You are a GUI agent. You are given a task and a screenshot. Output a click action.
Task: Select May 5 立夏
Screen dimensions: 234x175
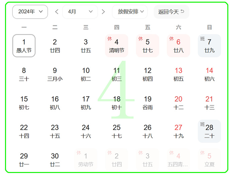tap(209, 159)
